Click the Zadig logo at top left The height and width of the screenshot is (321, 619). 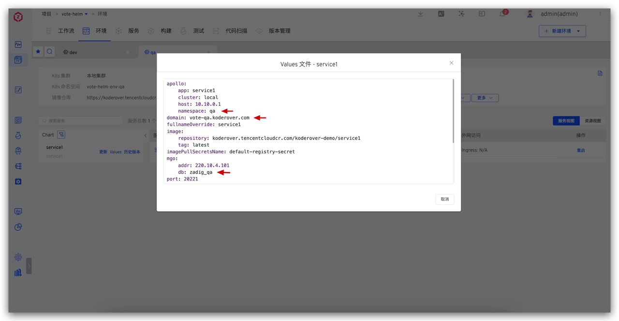coord(18,17)
